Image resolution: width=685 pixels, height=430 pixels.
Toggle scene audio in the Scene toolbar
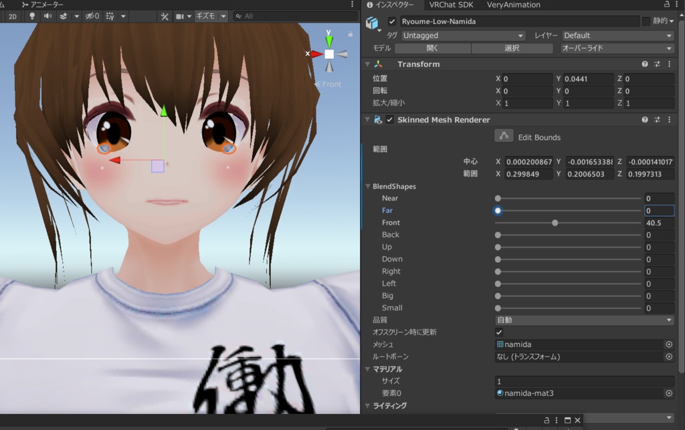click(x=47, y=17)
